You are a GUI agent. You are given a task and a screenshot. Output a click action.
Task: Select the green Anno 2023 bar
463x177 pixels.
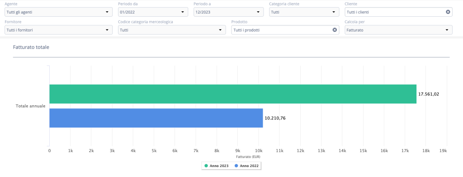(x=233, y=94)
